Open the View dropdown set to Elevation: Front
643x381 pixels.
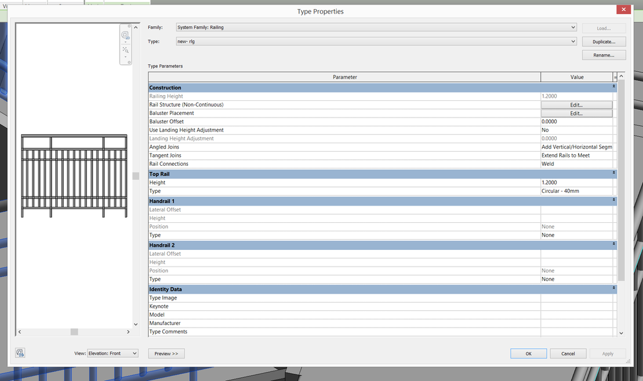pos(113,353)
